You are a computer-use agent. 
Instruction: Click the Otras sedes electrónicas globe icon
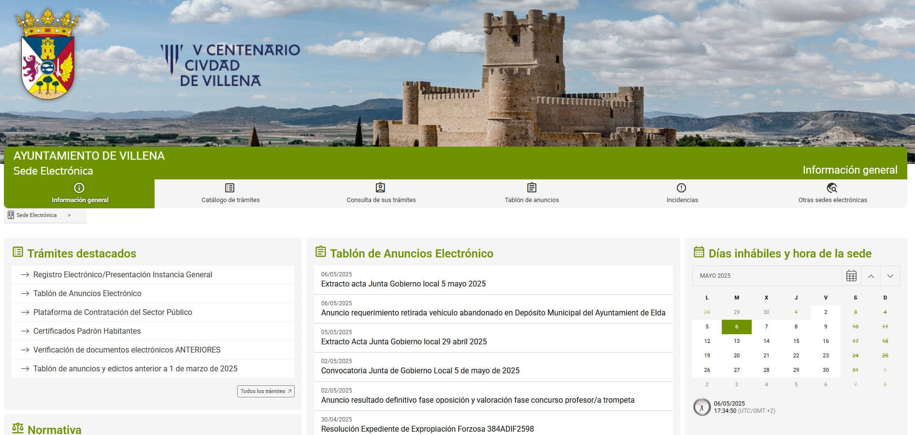[x=832, y=188]
